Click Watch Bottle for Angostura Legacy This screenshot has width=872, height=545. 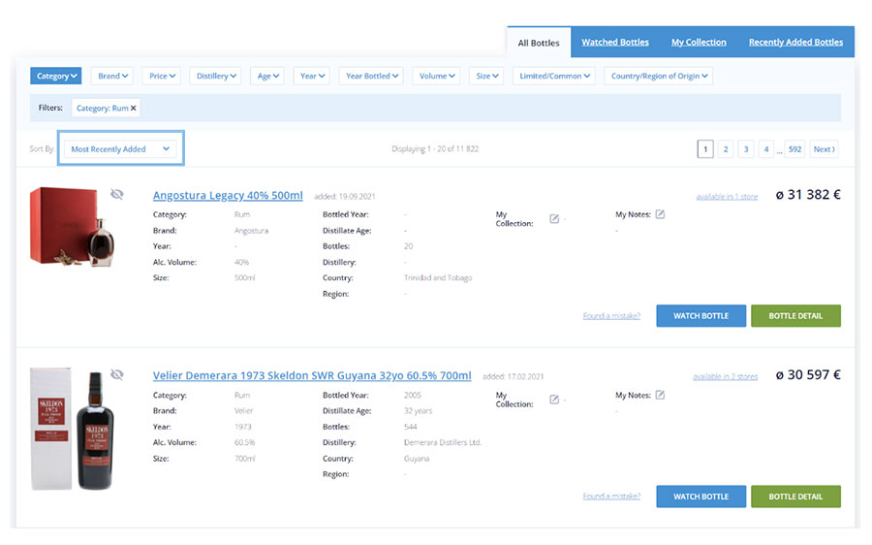click(701, 316)
